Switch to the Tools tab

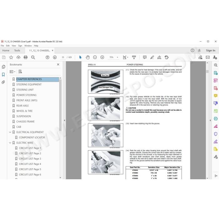click(17, 50)
